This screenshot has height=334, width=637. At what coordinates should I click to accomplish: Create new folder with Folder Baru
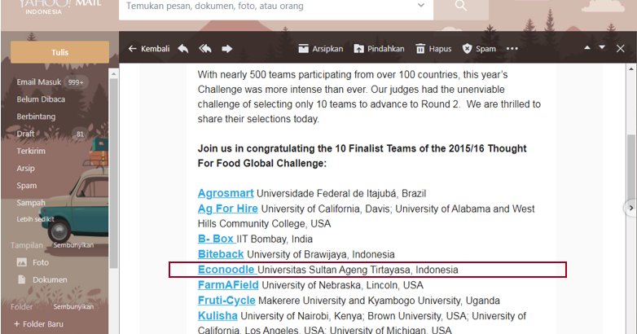click(38, 324)
